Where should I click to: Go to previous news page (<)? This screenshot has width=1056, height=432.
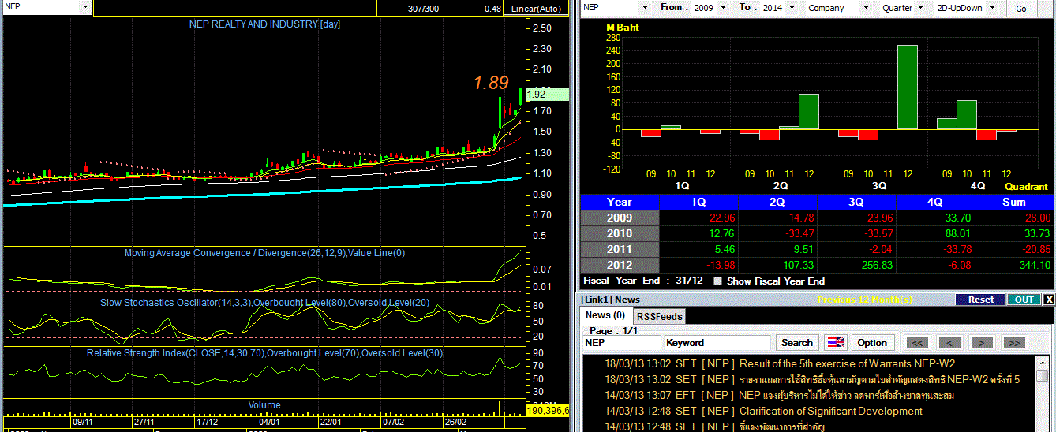948,342
